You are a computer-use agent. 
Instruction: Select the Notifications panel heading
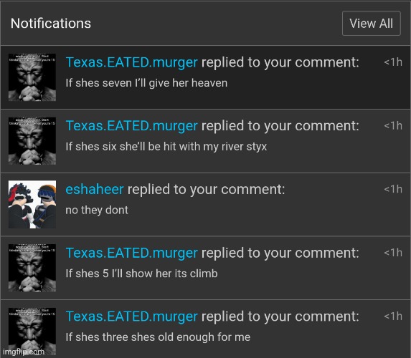click(51, 24)
